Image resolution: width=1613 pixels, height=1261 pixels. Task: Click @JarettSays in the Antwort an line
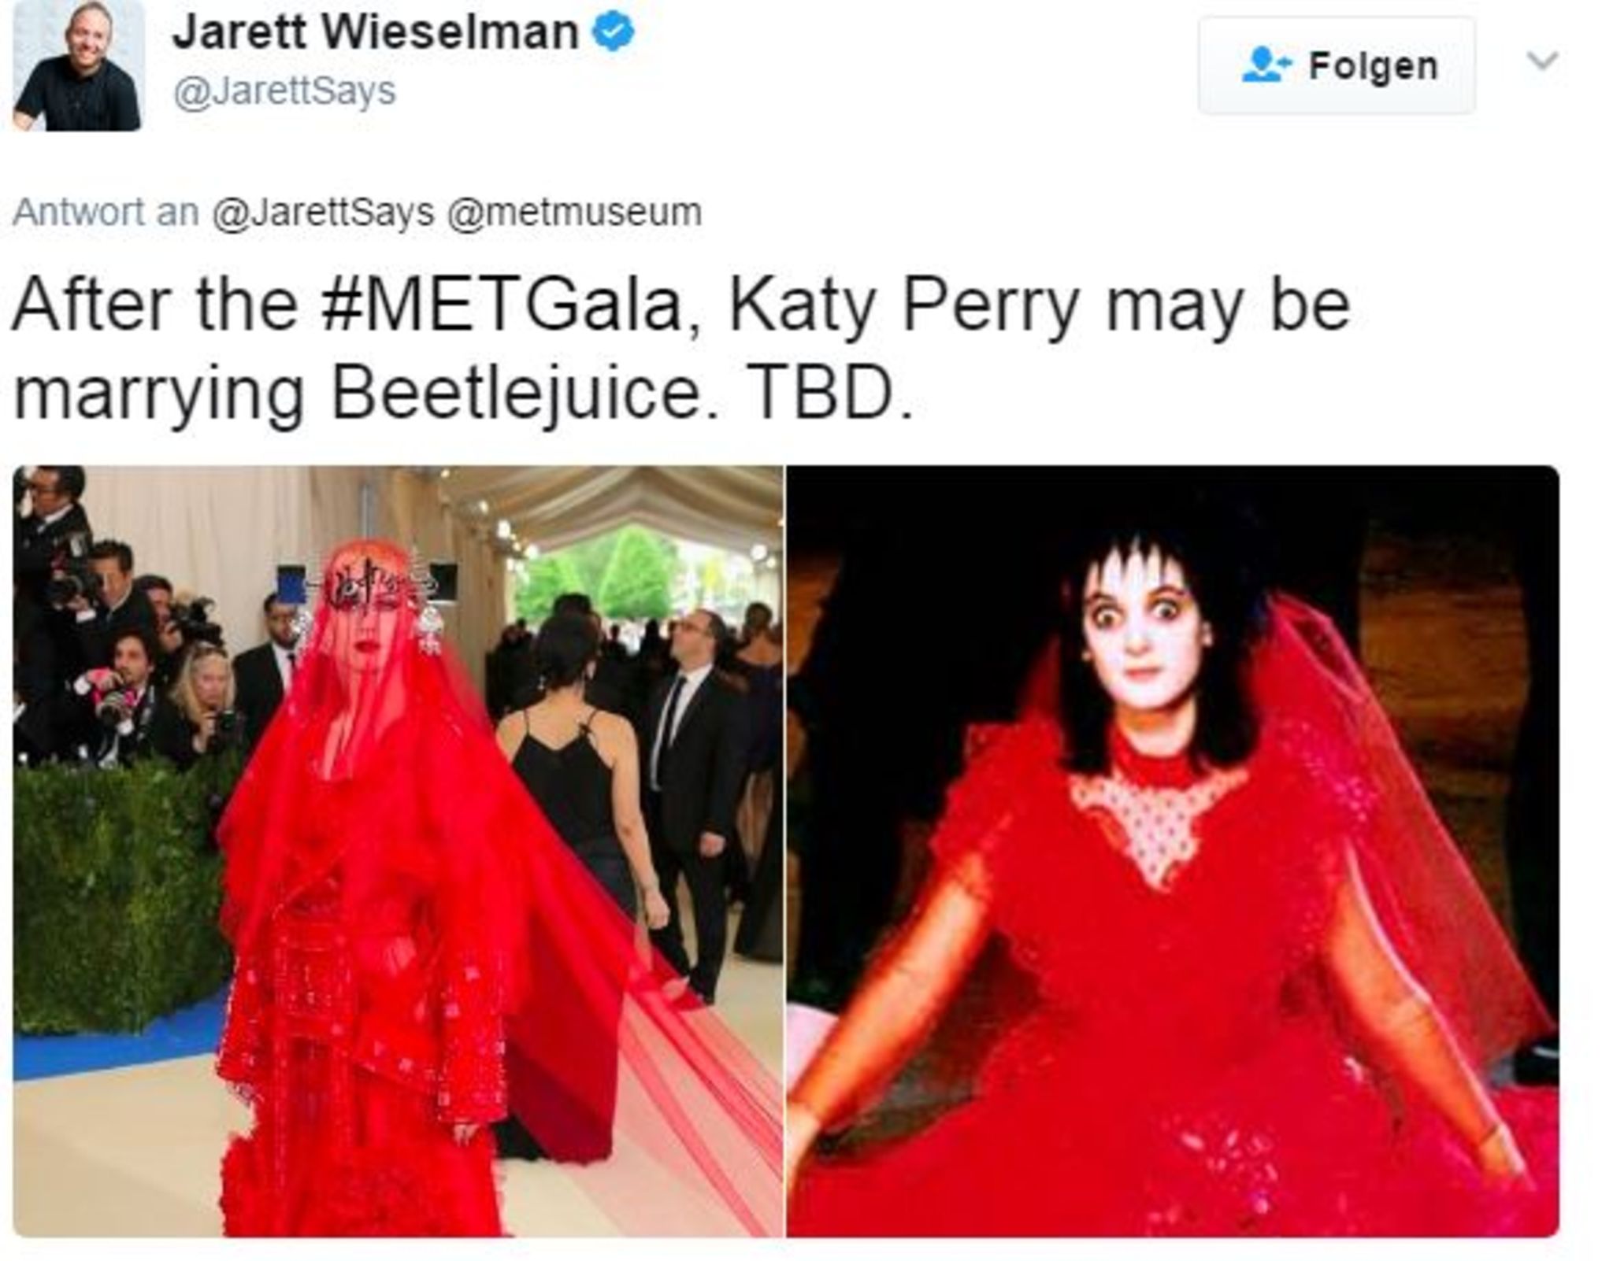pyautogui.click(x=323, y=213)
